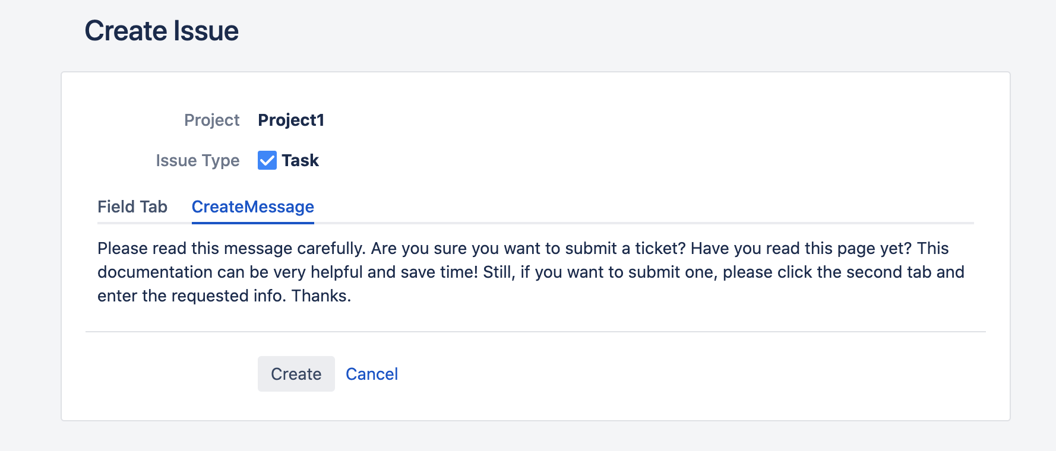Click the blue Task issue type icon
The width and height of the screenshot is (1056, 451).
point(267,160)
